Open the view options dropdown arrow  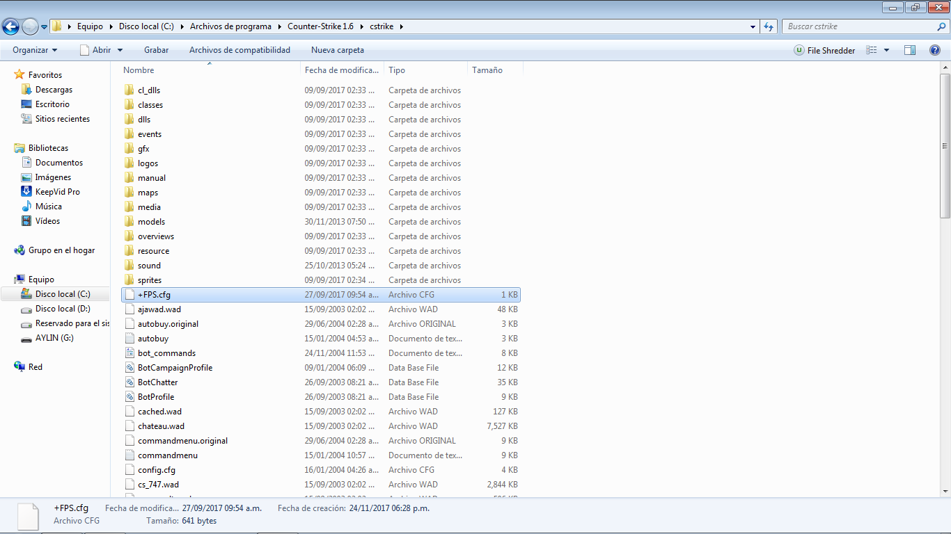(886, 50)
